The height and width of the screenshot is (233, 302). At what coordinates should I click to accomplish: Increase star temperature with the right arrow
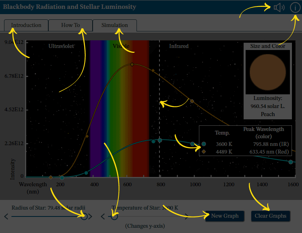coord(186,216)
